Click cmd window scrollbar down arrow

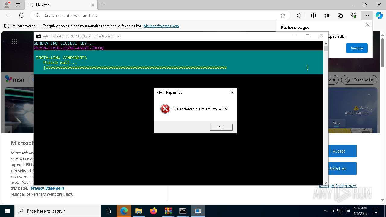pos(326,183)
